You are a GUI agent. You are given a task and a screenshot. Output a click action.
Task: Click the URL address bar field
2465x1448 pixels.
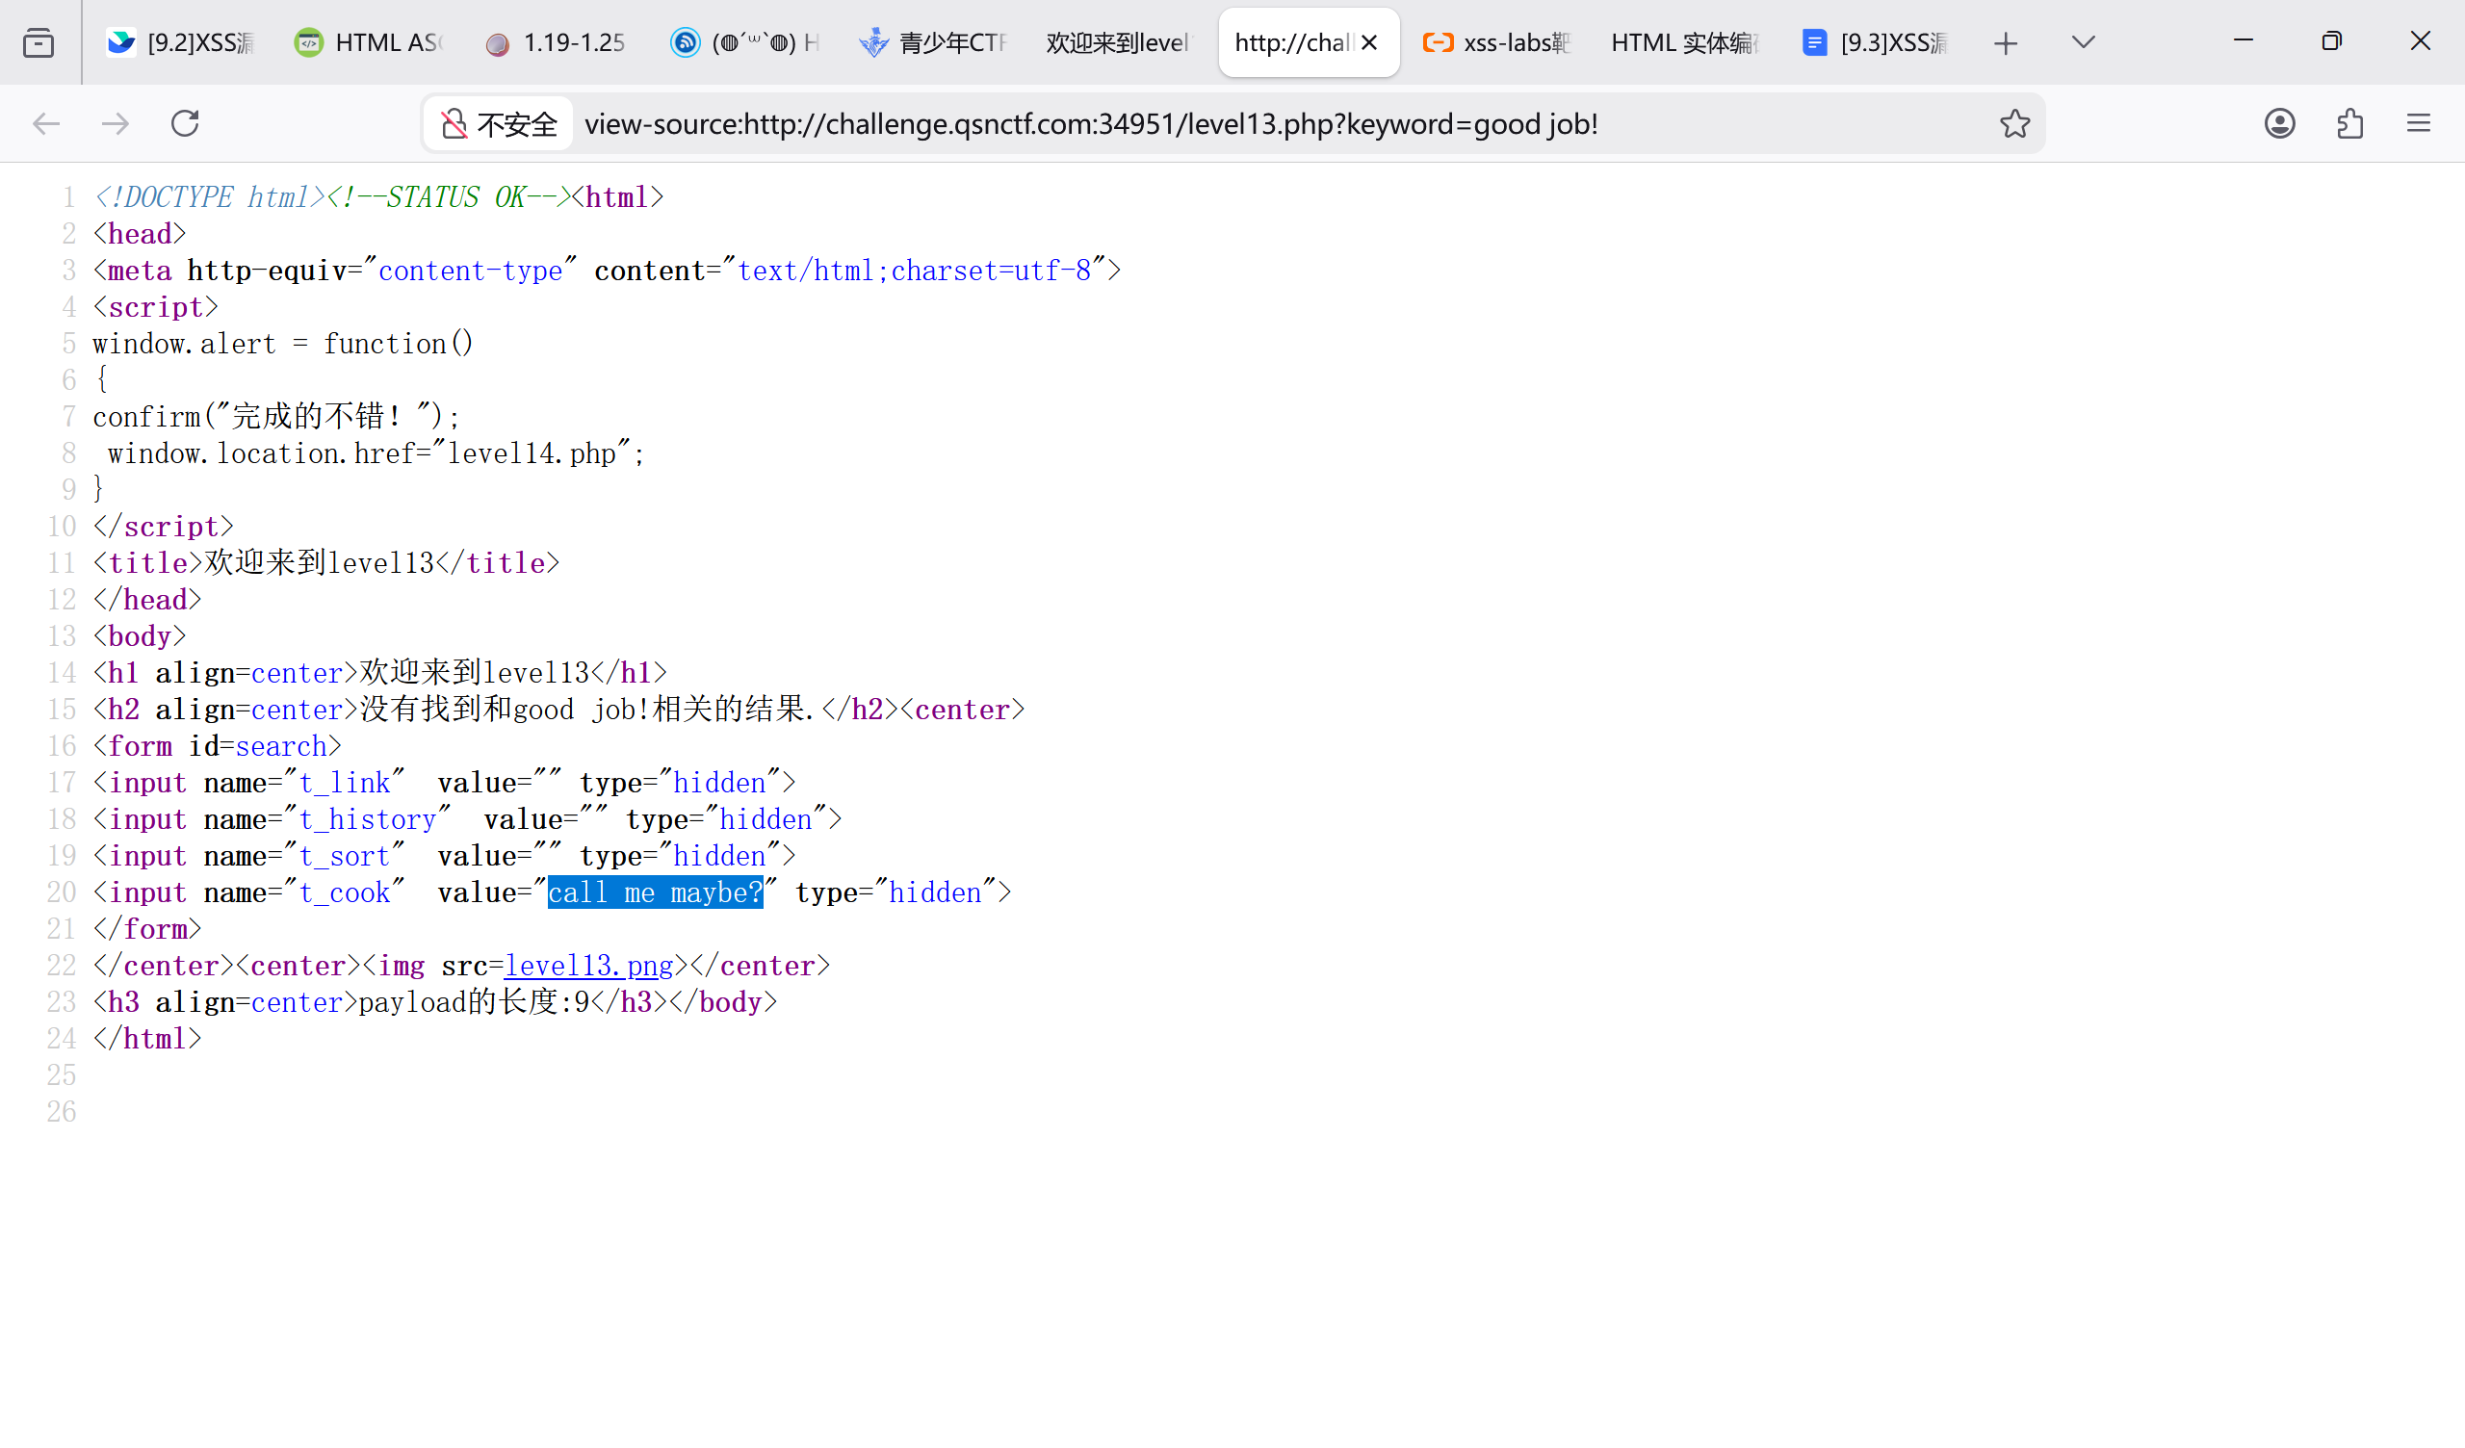pyautogui.click(x=1174, y=124)
